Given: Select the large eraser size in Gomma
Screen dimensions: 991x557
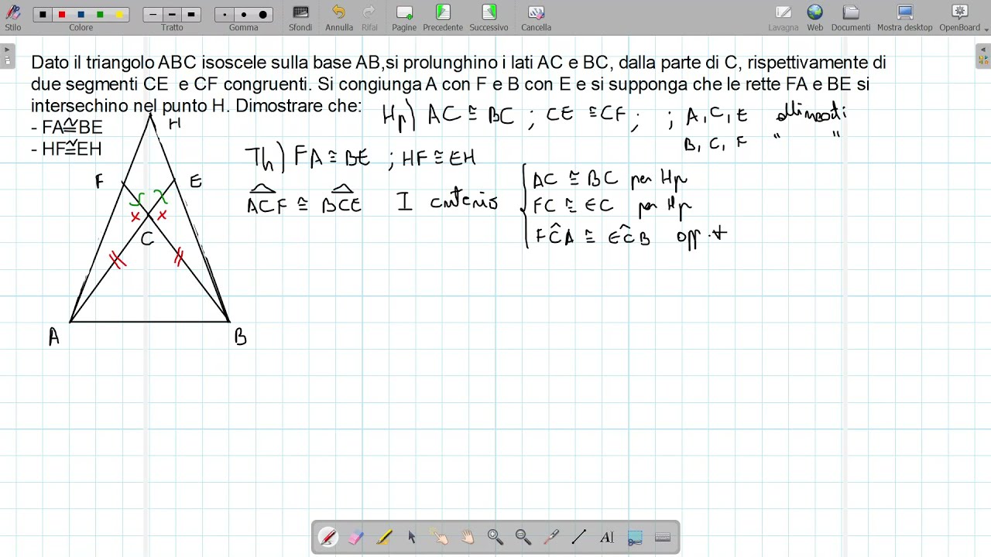Looking at the screenshot, I should [262, 15].
